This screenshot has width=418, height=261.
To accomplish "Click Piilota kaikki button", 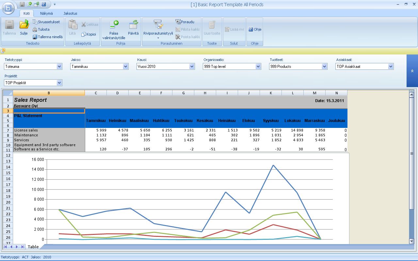I will coord(187,29).
